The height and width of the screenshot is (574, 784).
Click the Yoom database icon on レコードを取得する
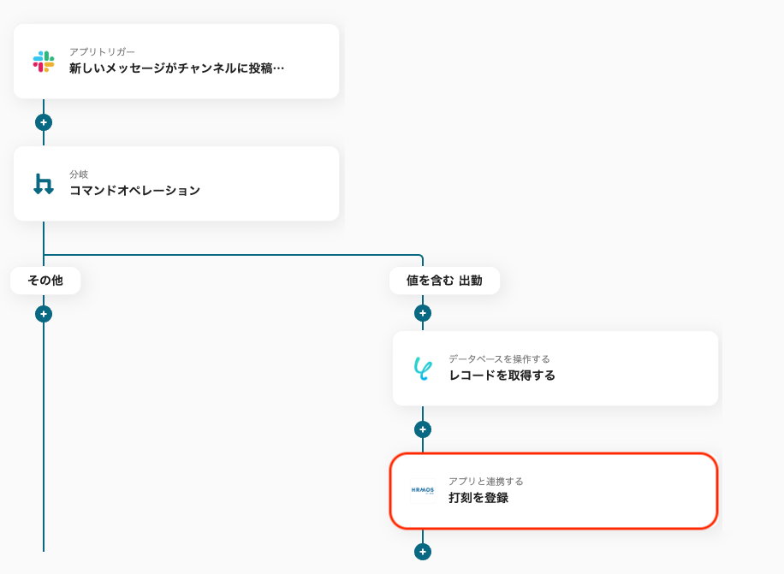coord(423,369)
